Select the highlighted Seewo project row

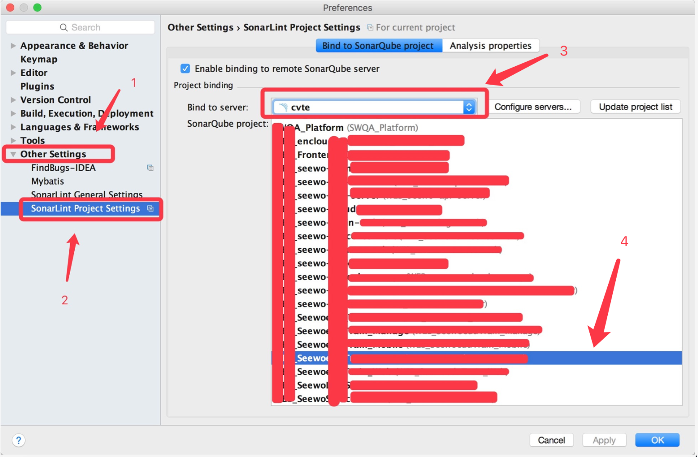[476, 358]
